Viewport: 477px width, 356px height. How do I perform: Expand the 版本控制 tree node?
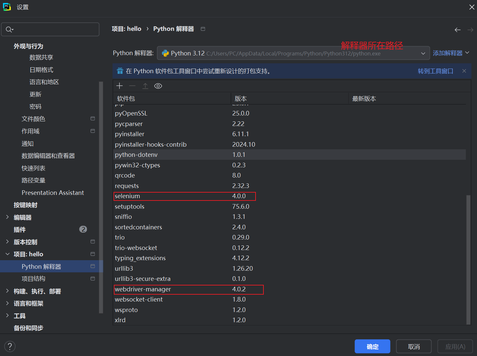[x=7, y=241]
